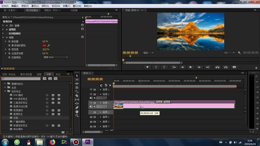Select the Slide tool
Viewport: 260px width, 146px height.
click(x=77, y=104)
